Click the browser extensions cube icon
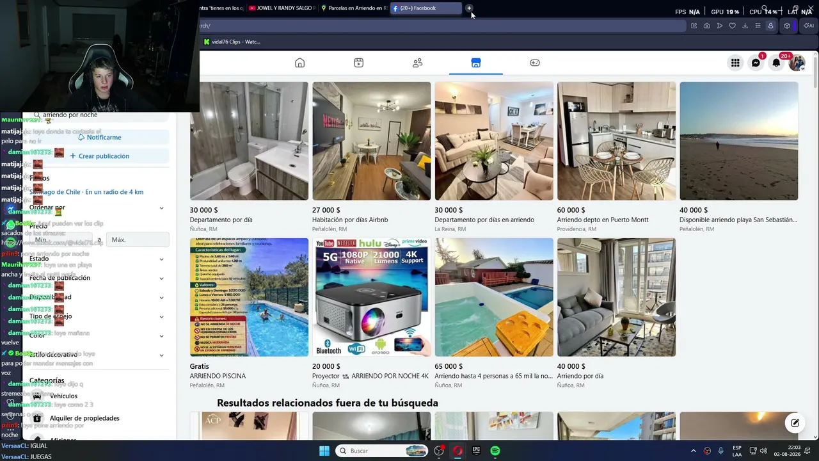Screen dimensions: 819x461 pyautogui.click(x=787, y=26)
